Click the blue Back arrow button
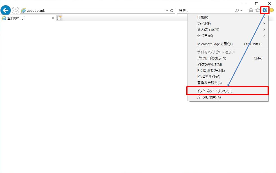Viewport: 276px width, 173px height. (x=5, y=10)
